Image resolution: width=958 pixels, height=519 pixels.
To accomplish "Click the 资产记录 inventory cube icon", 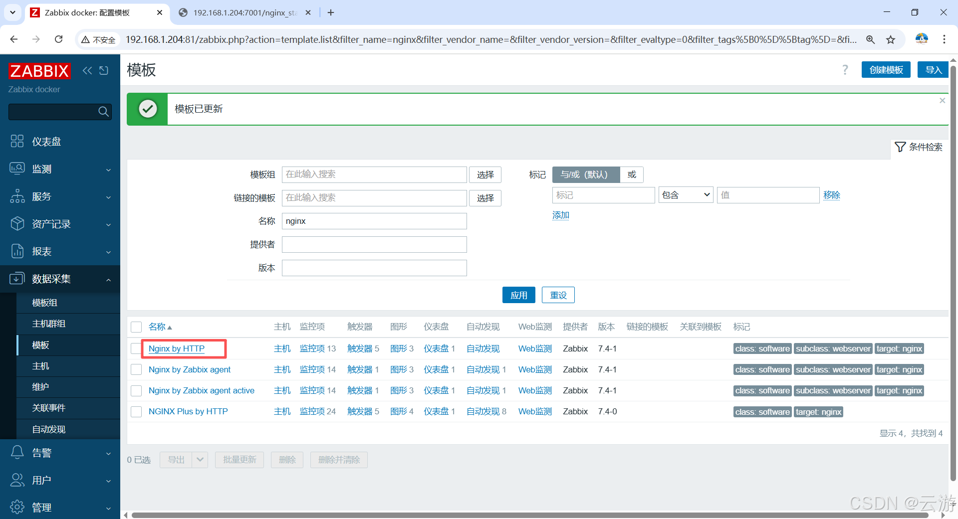I will pos(17,223).
